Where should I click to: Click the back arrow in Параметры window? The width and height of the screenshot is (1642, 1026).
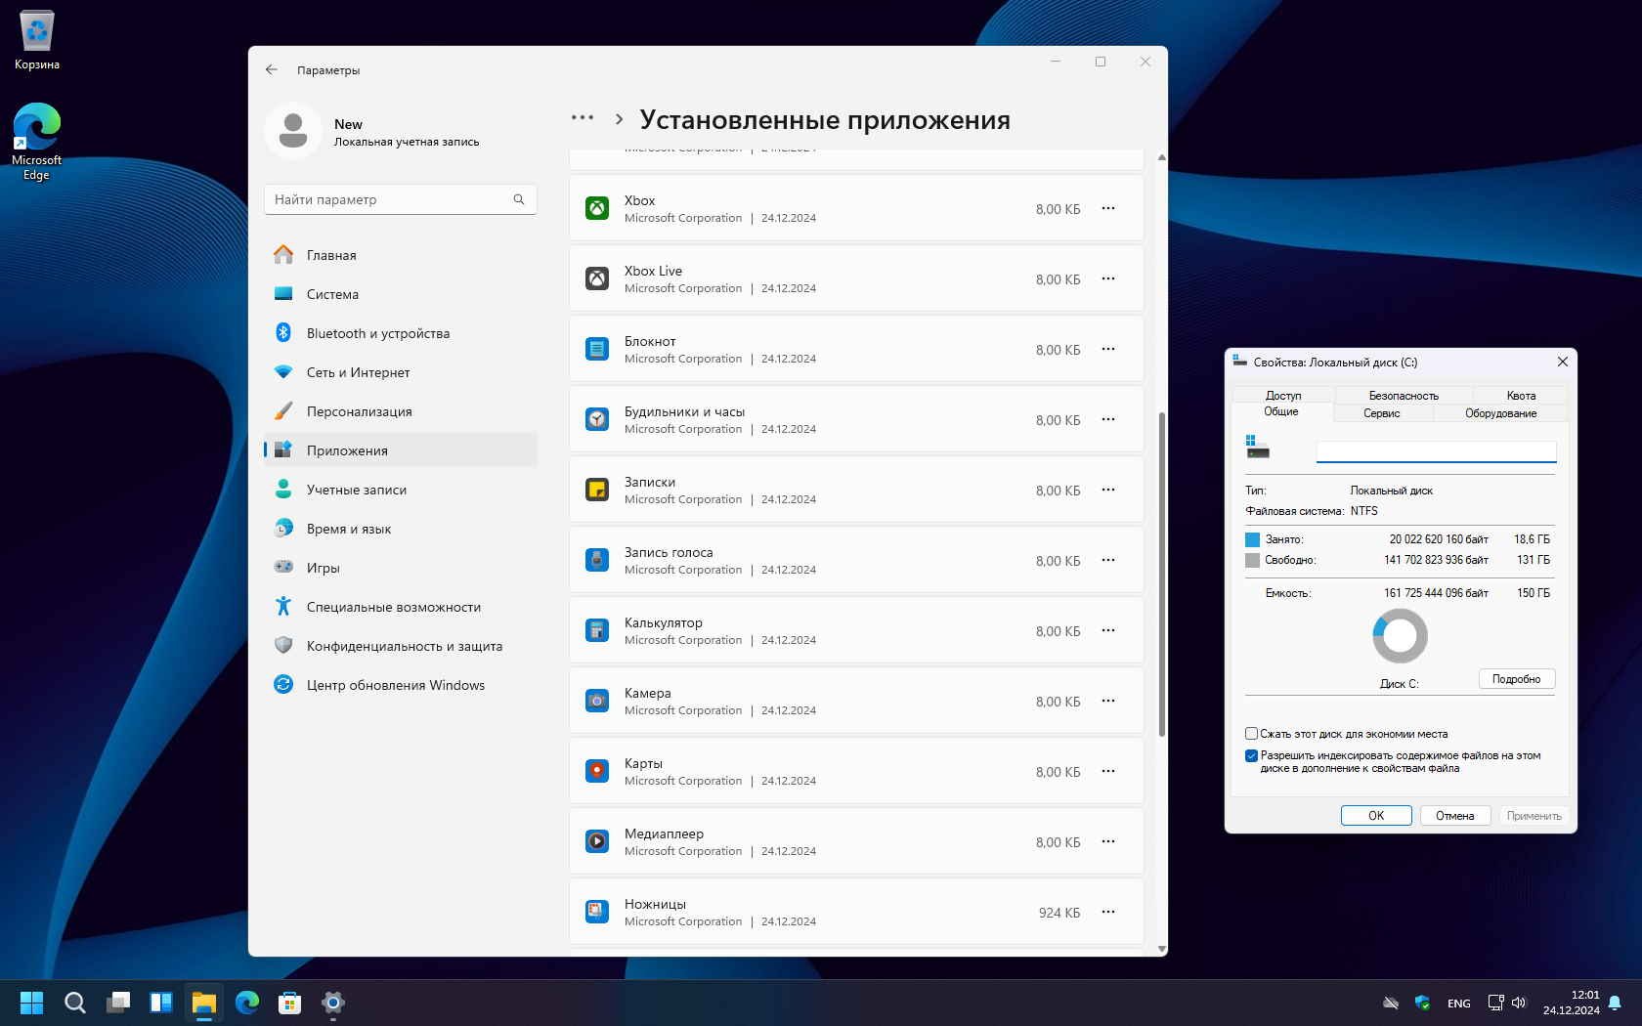[272, 70]
